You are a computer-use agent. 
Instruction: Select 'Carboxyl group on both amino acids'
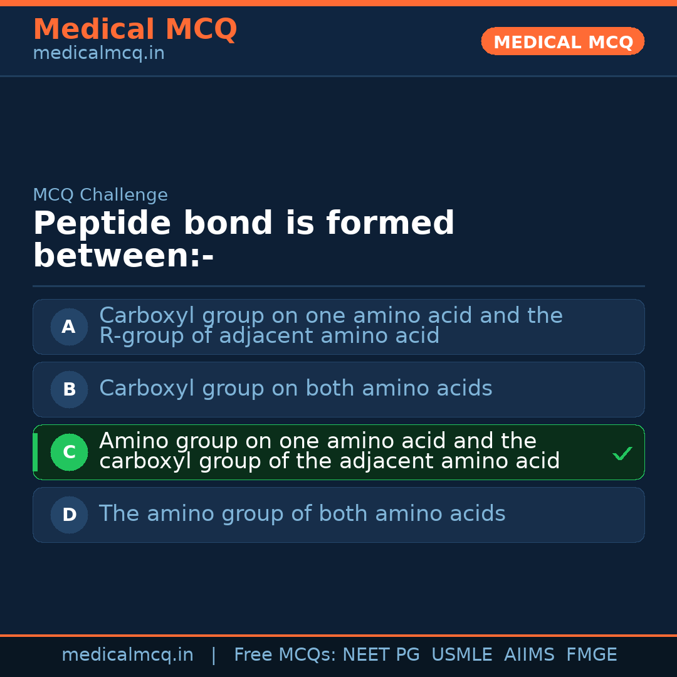(296, 389)
